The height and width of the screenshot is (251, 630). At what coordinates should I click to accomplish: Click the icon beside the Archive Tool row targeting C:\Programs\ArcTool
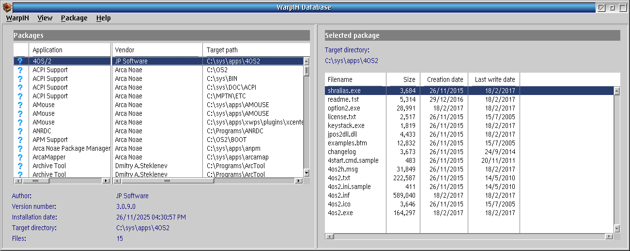20,166
